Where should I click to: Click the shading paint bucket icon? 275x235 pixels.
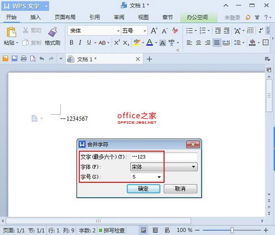pyautogui.click(x=252, y=43)
